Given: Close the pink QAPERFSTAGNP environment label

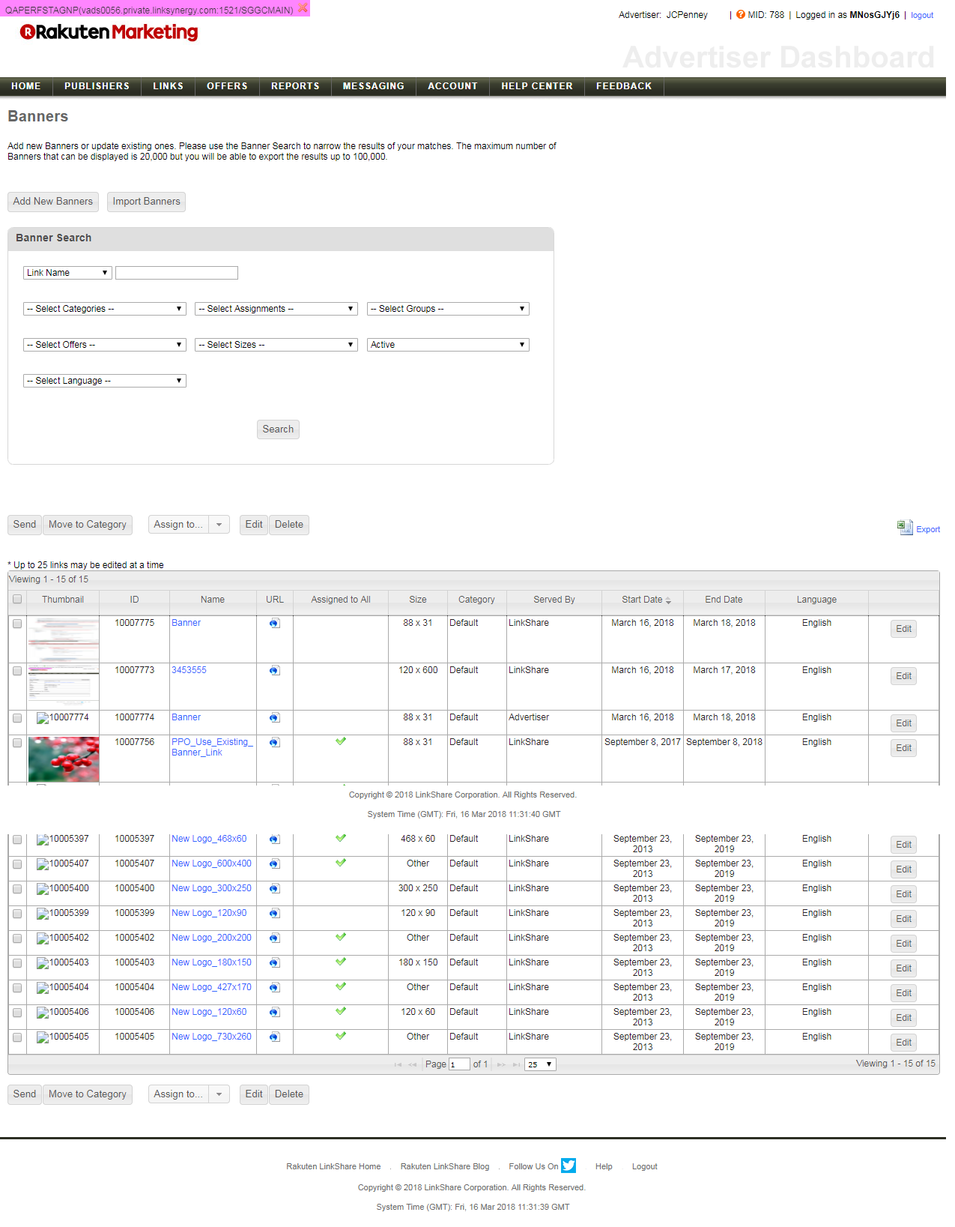Looking at the screenshot, I should click(303, 8).
